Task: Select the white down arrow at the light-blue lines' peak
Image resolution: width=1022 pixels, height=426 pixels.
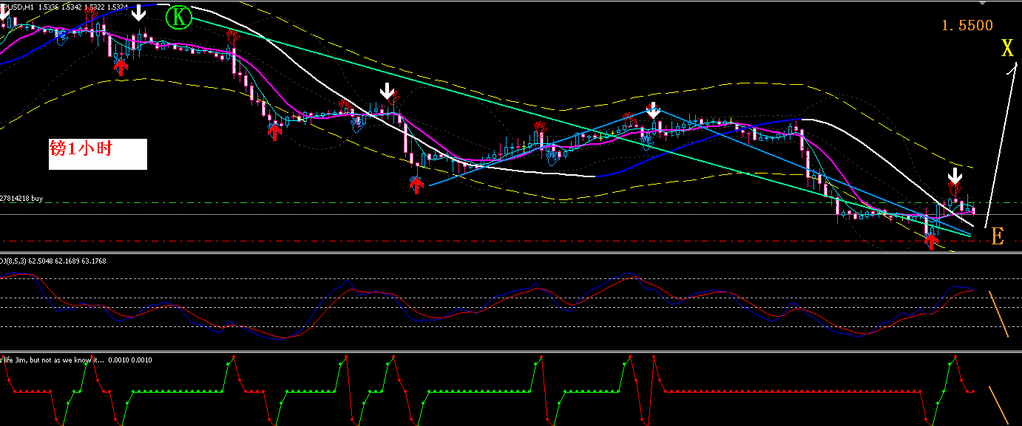Action: coord(652,110)
